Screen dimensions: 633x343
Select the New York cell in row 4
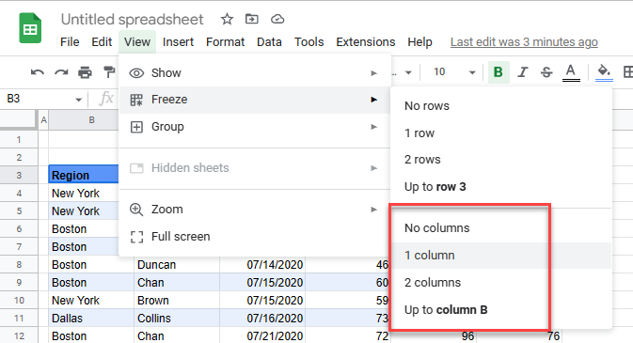pos(84,194)
